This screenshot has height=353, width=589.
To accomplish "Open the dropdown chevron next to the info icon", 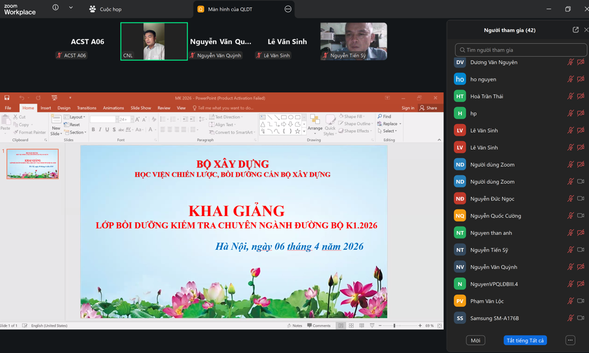I will tap(71, 8).
